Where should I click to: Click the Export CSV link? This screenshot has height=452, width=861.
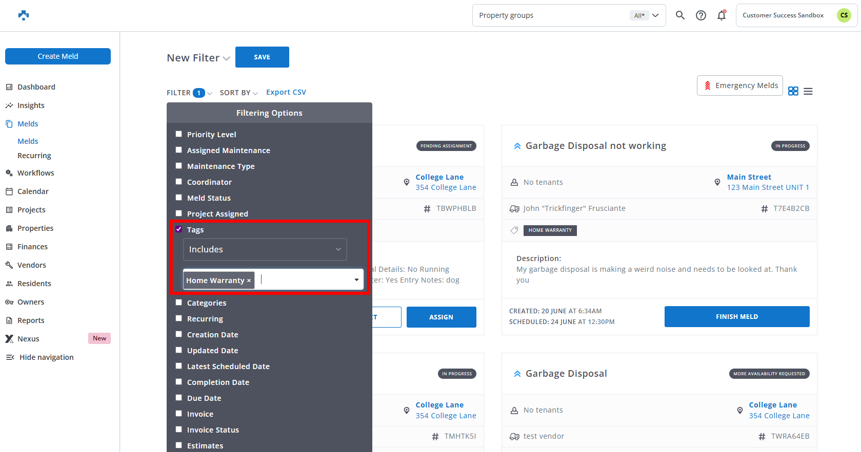click(286, 92)
